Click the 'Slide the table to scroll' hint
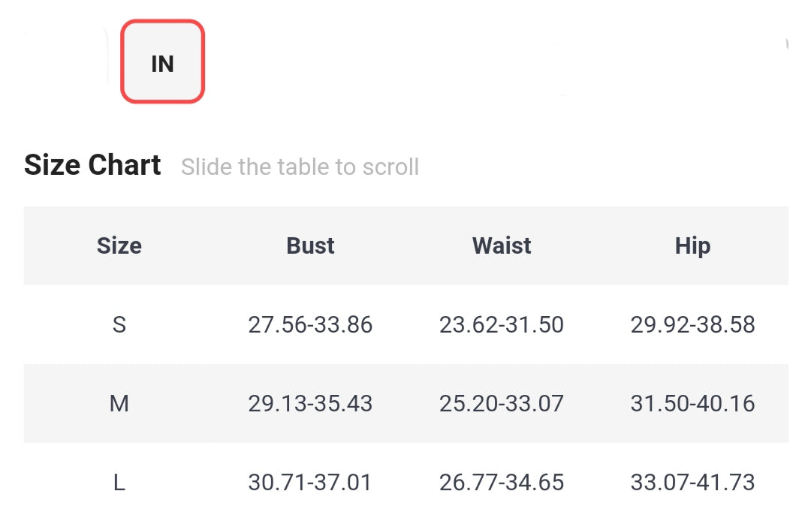The image size is (811, 524). 300,167
